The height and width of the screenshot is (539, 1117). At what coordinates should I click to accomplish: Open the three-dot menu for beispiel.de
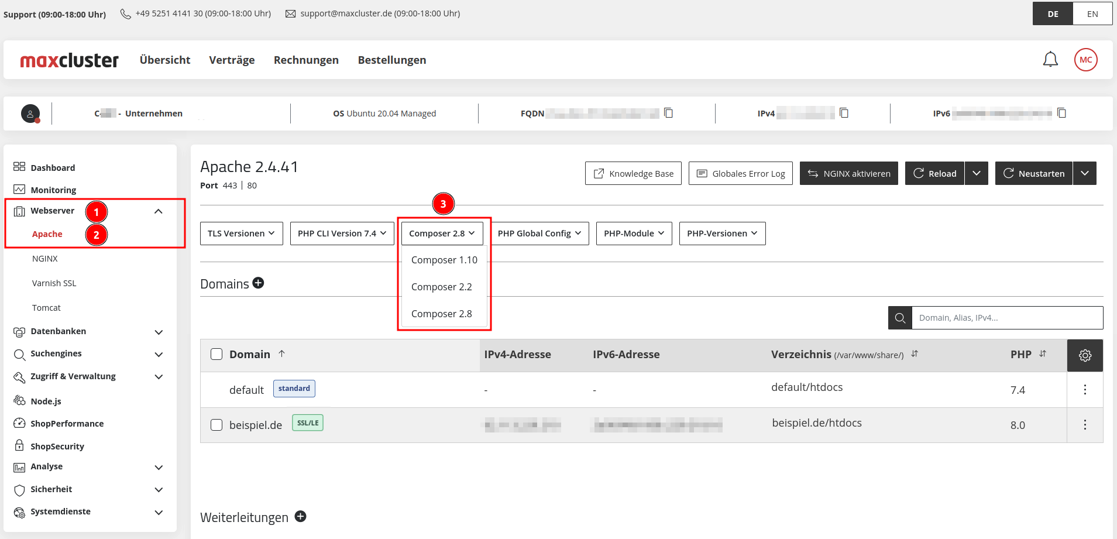(x=1085, y=425)
